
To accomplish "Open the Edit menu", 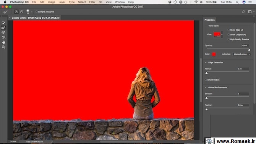I will (x=42, y=2).
